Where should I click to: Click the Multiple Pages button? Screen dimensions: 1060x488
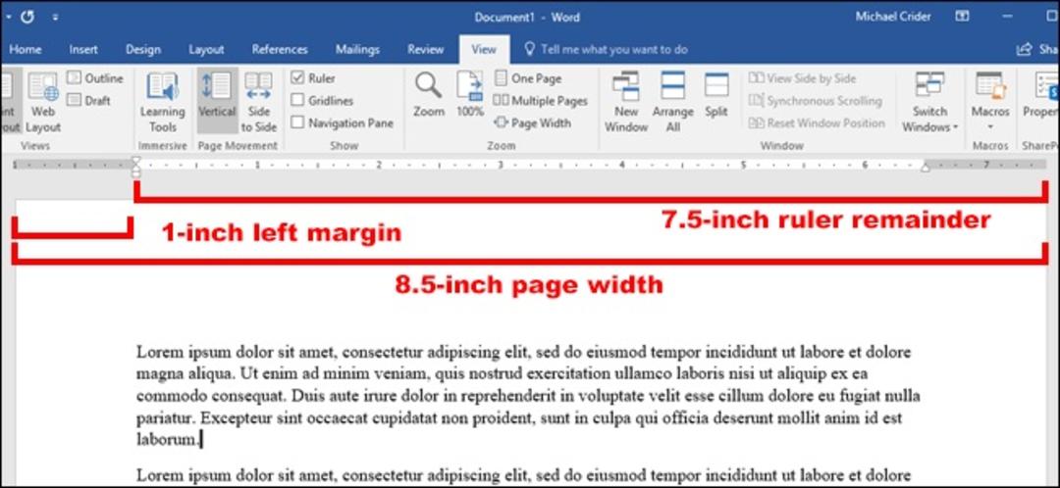pos(541,101)
